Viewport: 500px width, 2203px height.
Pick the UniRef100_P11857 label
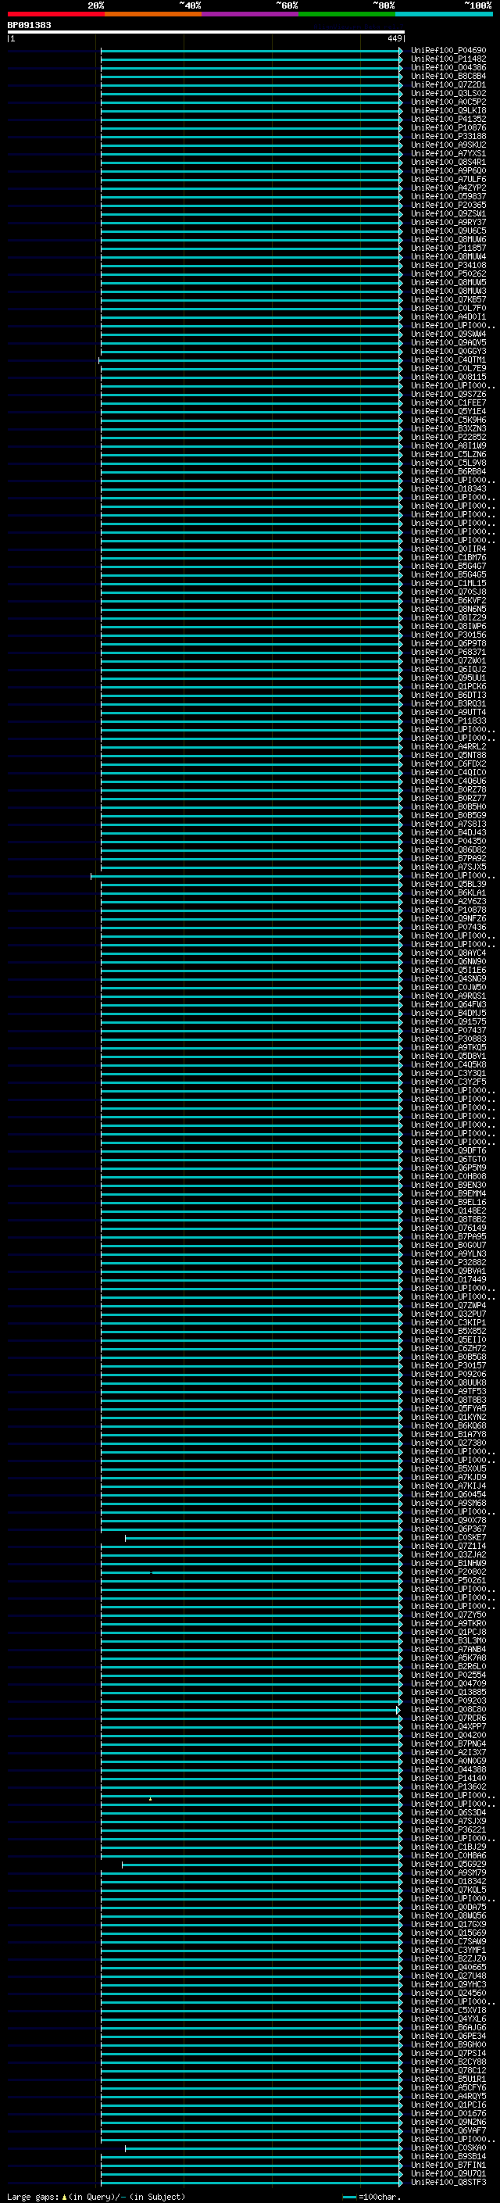pyautogui.click(x=448, y=248)
